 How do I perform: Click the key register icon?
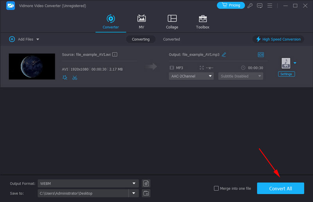250,5
